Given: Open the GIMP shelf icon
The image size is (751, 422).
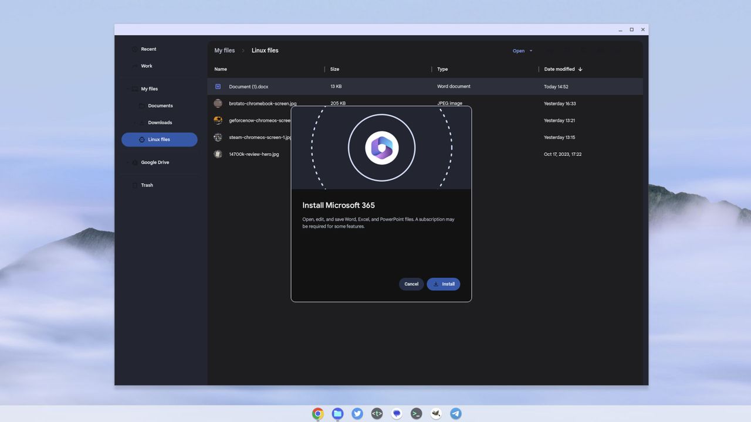Looking at the screenshot, I should tap(436, 414).
